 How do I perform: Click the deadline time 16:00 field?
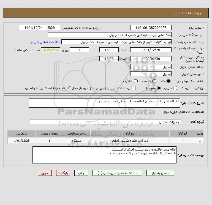click(x=109, y=50)
